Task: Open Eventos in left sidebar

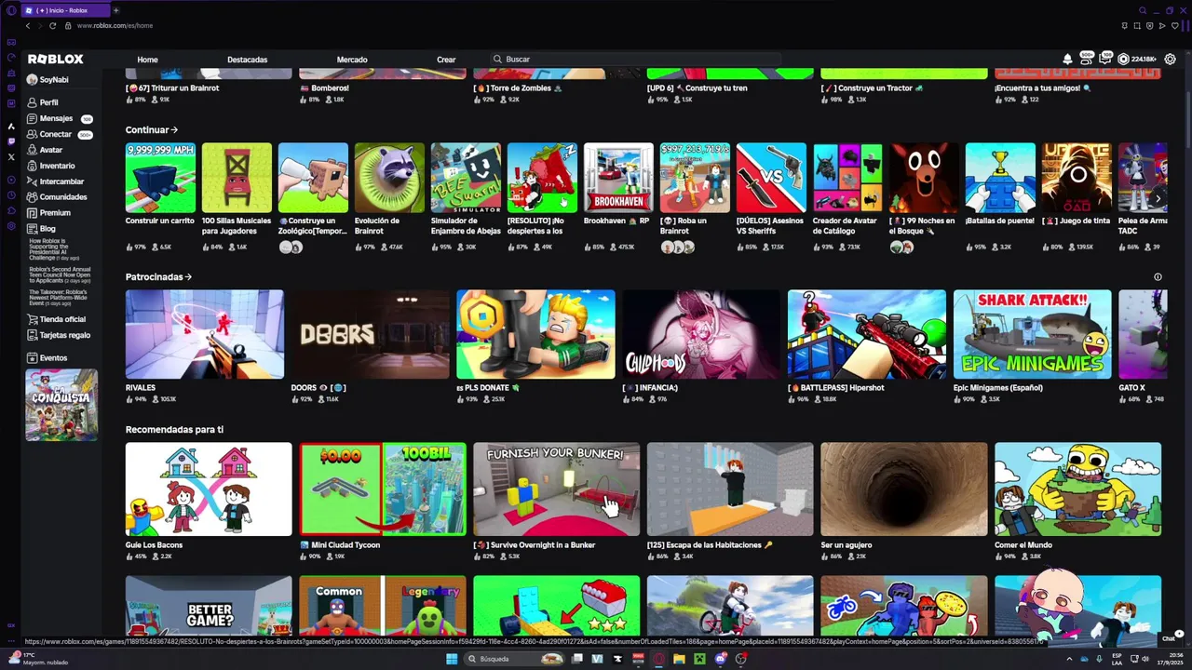Action: (47, 357)
